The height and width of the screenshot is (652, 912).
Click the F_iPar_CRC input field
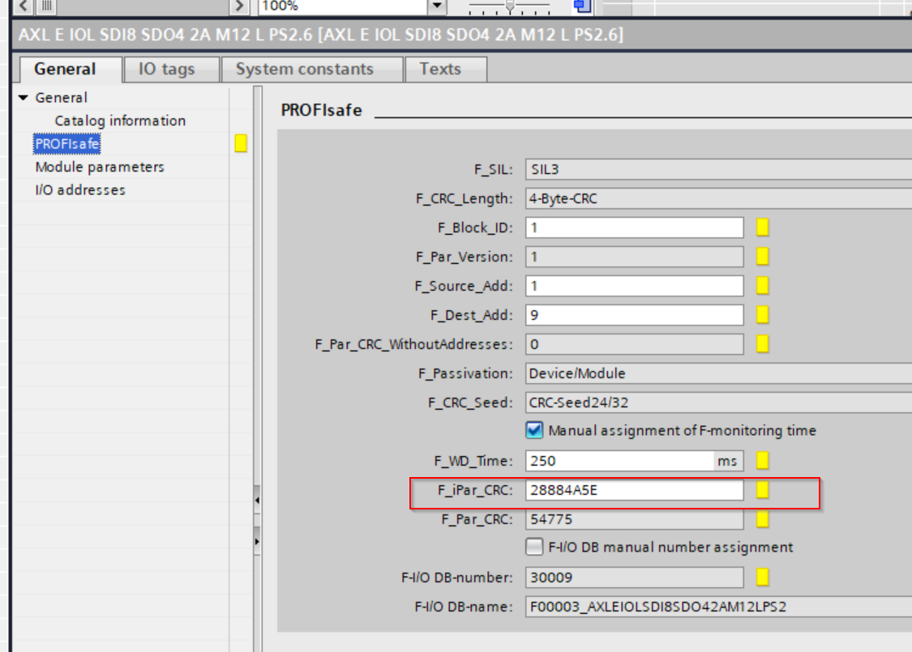(635, 490)
